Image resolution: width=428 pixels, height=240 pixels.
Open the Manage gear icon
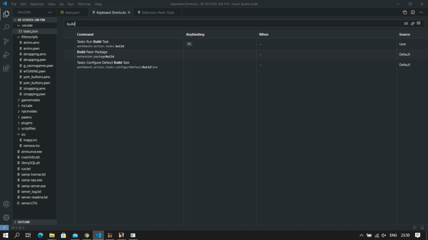coord(6,217)
